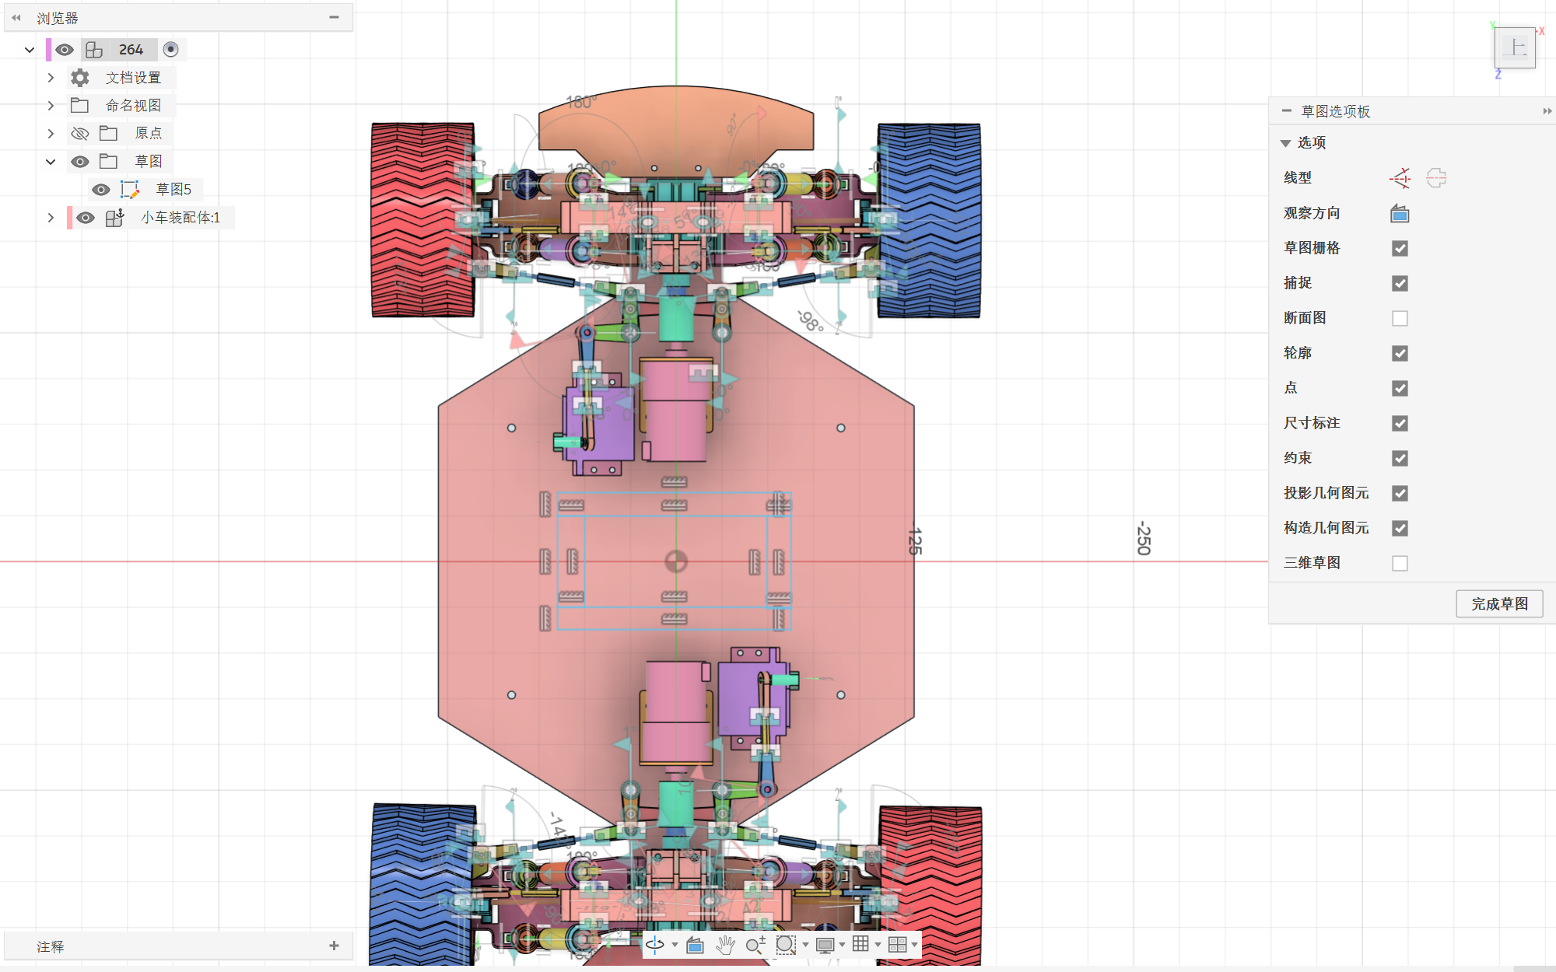Collapse the 草图 folder node
The height and width of the screenshot is (972, 1556).
click(x=51, y=162)
